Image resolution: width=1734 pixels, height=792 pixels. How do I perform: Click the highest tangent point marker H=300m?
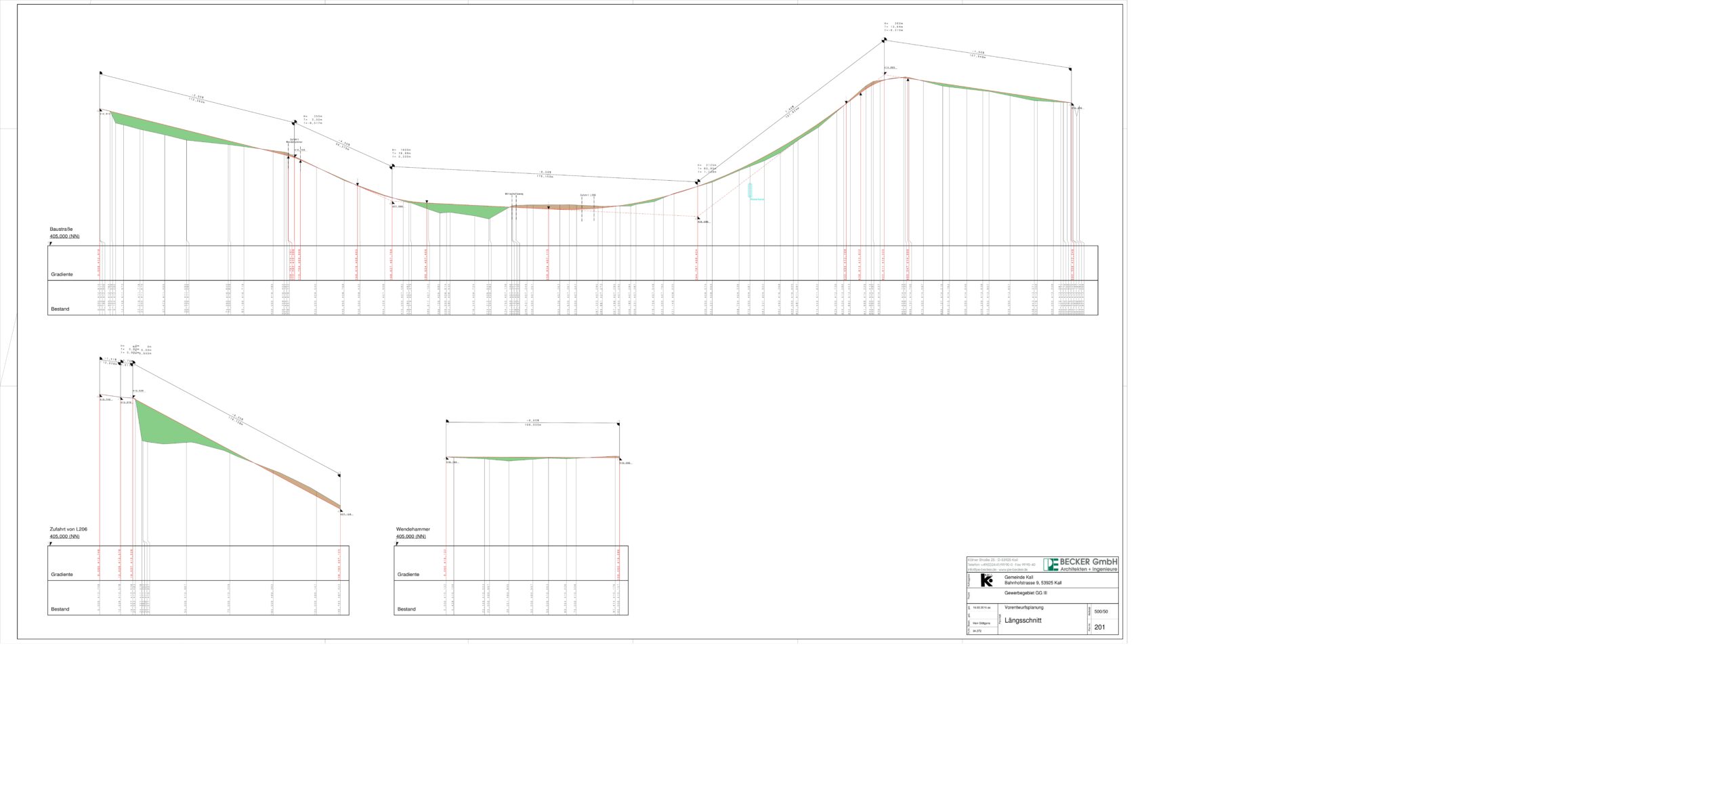(x=884, y=41)
